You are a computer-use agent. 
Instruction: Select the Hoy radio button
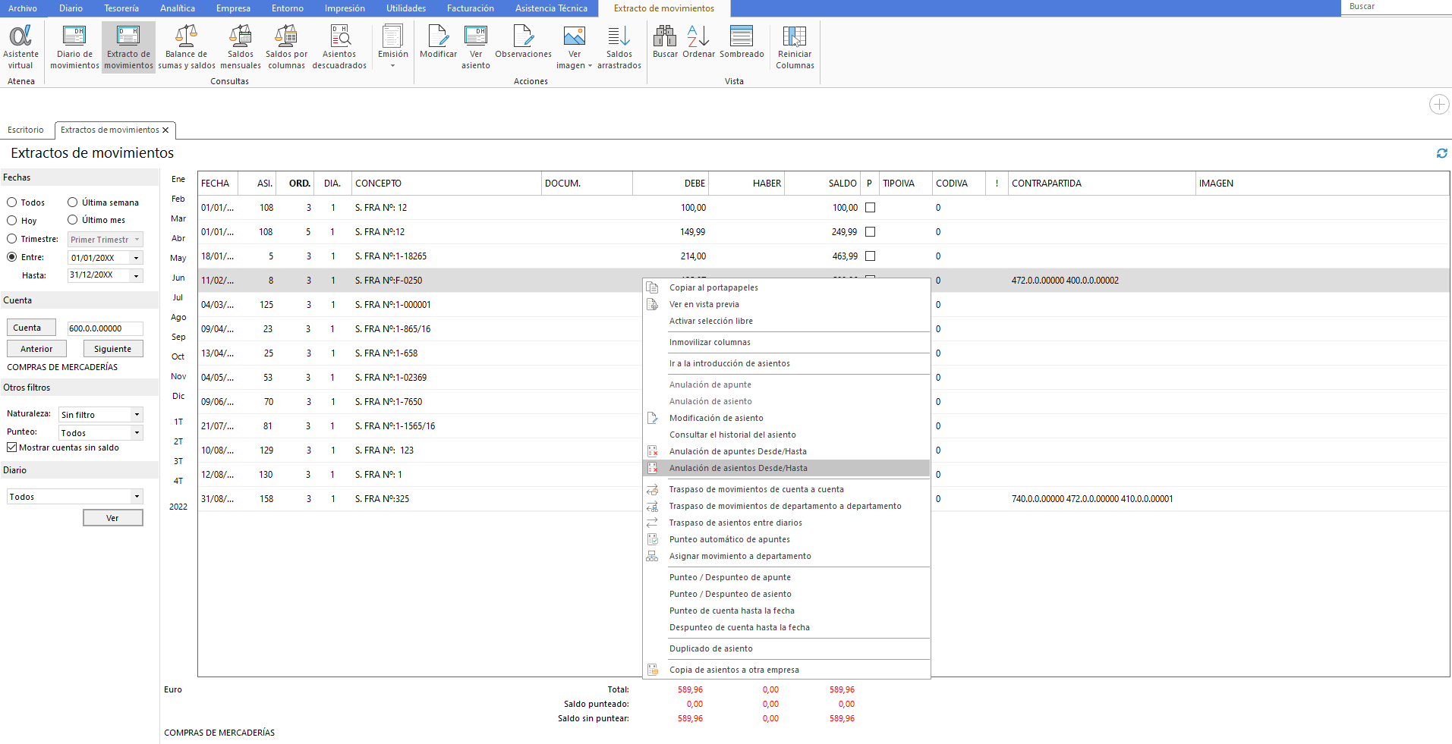click(12, 221)
